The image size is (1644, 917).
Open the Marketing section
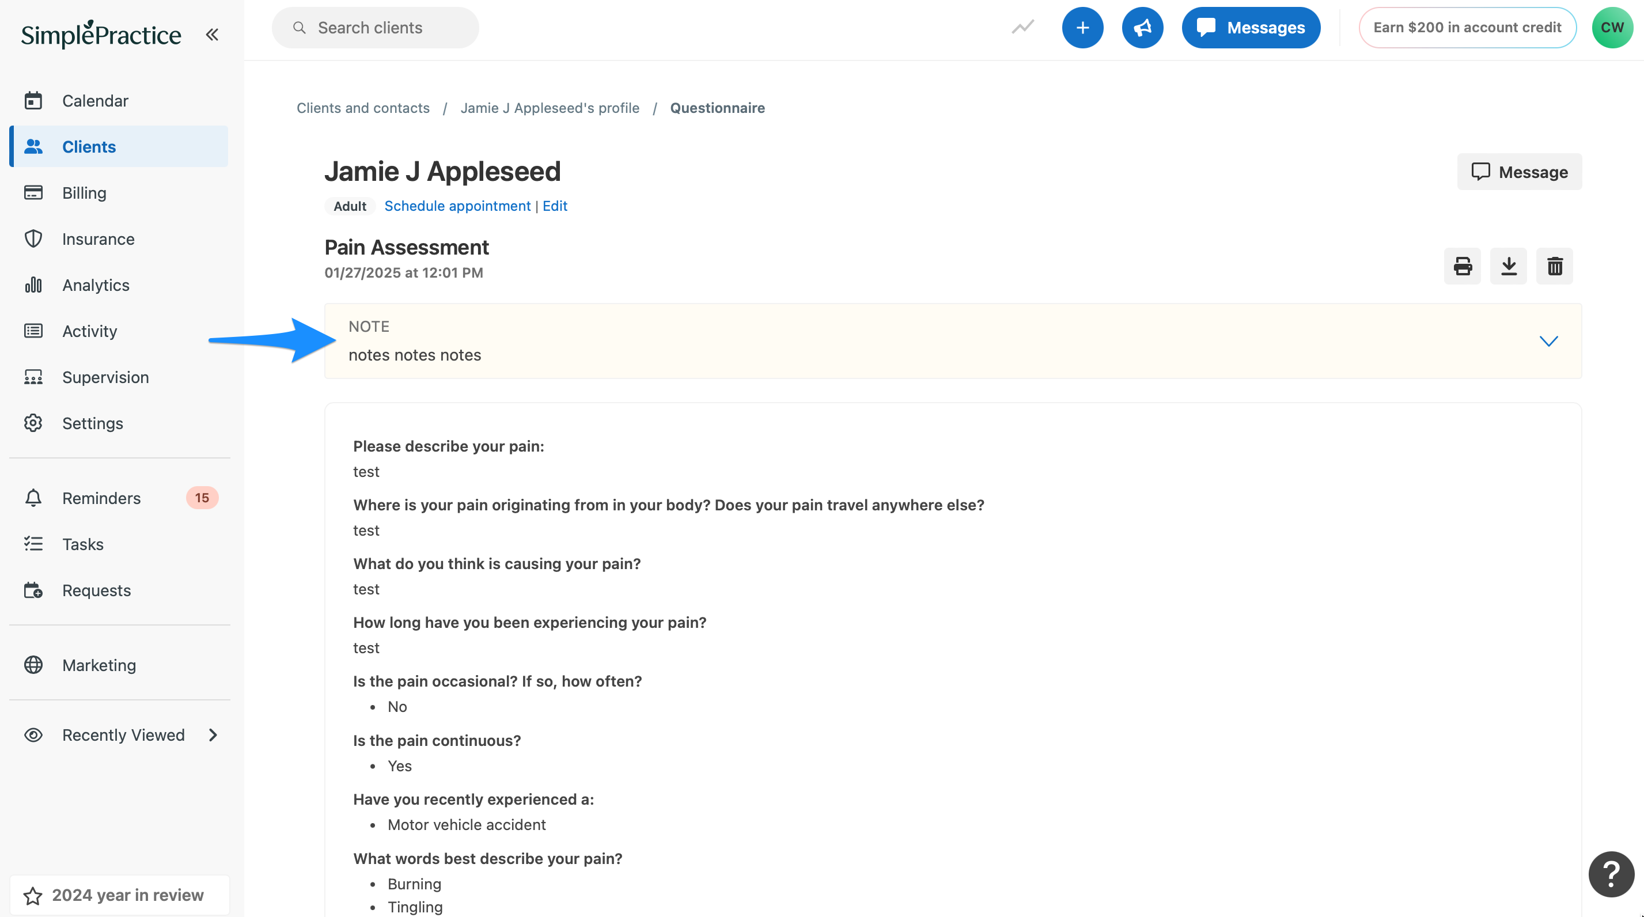(119, 665)
